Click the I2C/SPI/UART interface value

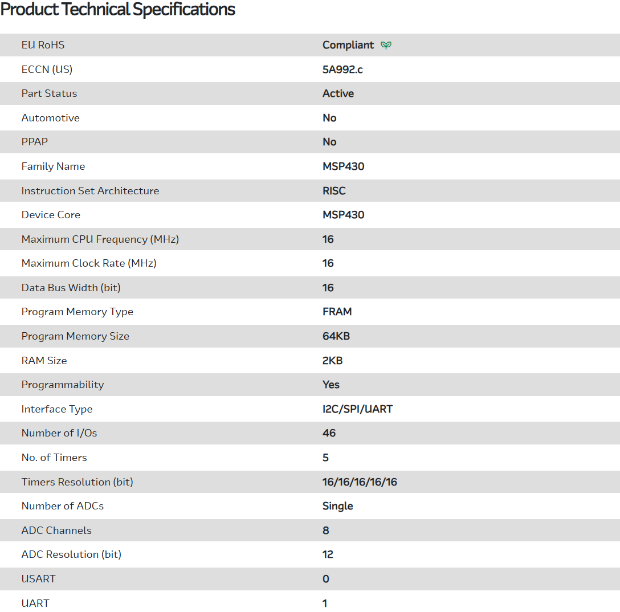357,409
